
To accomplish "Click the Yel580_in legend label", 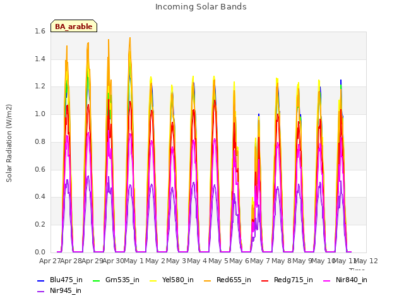I will [178, 280].
